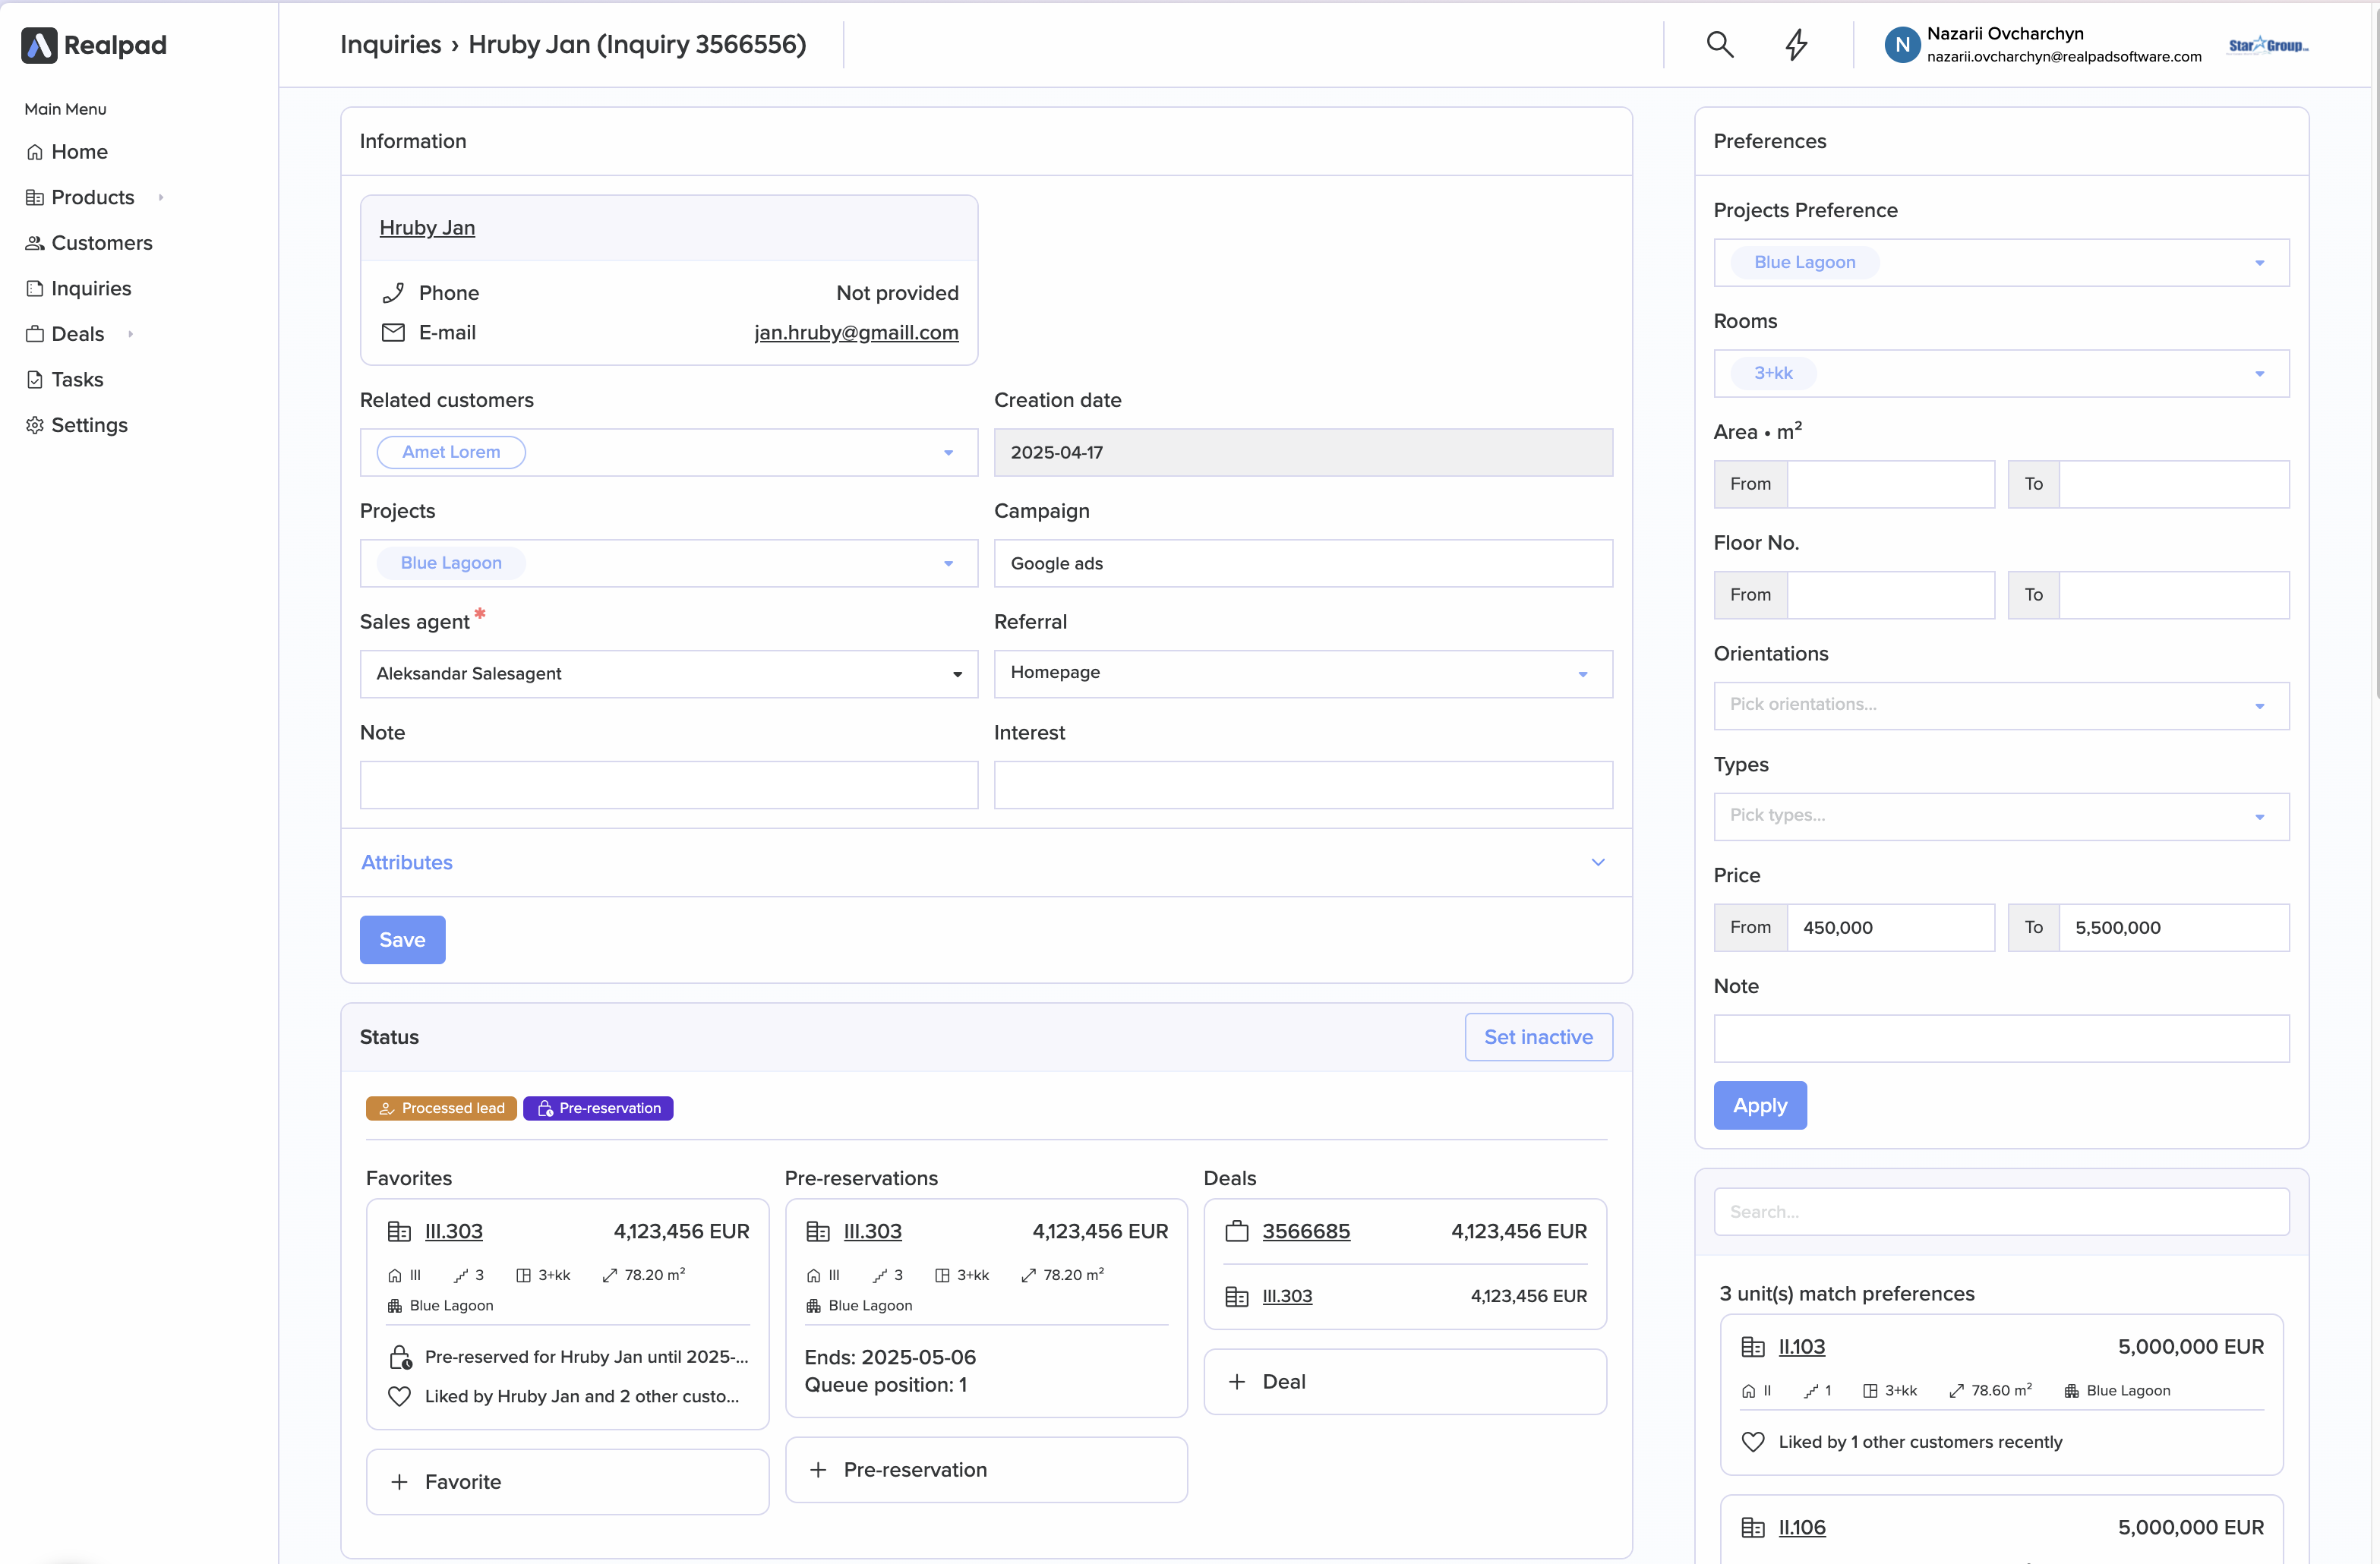Image resolution: width=2380 pixels, height=1564 pixels.
Task: Click the Realpad logo icon
Action: [x=39, y=45]
